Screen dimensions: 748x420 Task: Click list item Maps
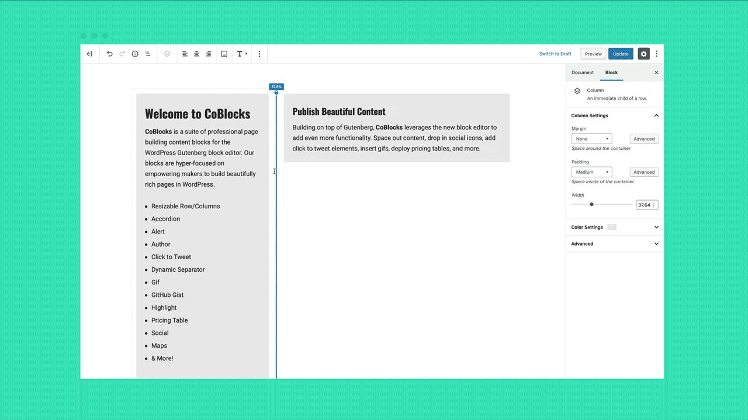coord(159,346)
